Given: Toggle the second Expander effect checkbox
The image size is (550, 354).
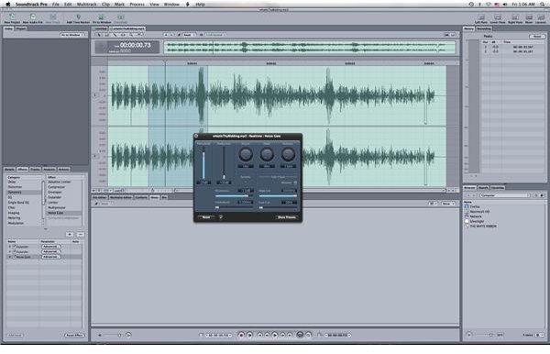Looking at the screenshot, I should 15,251.
